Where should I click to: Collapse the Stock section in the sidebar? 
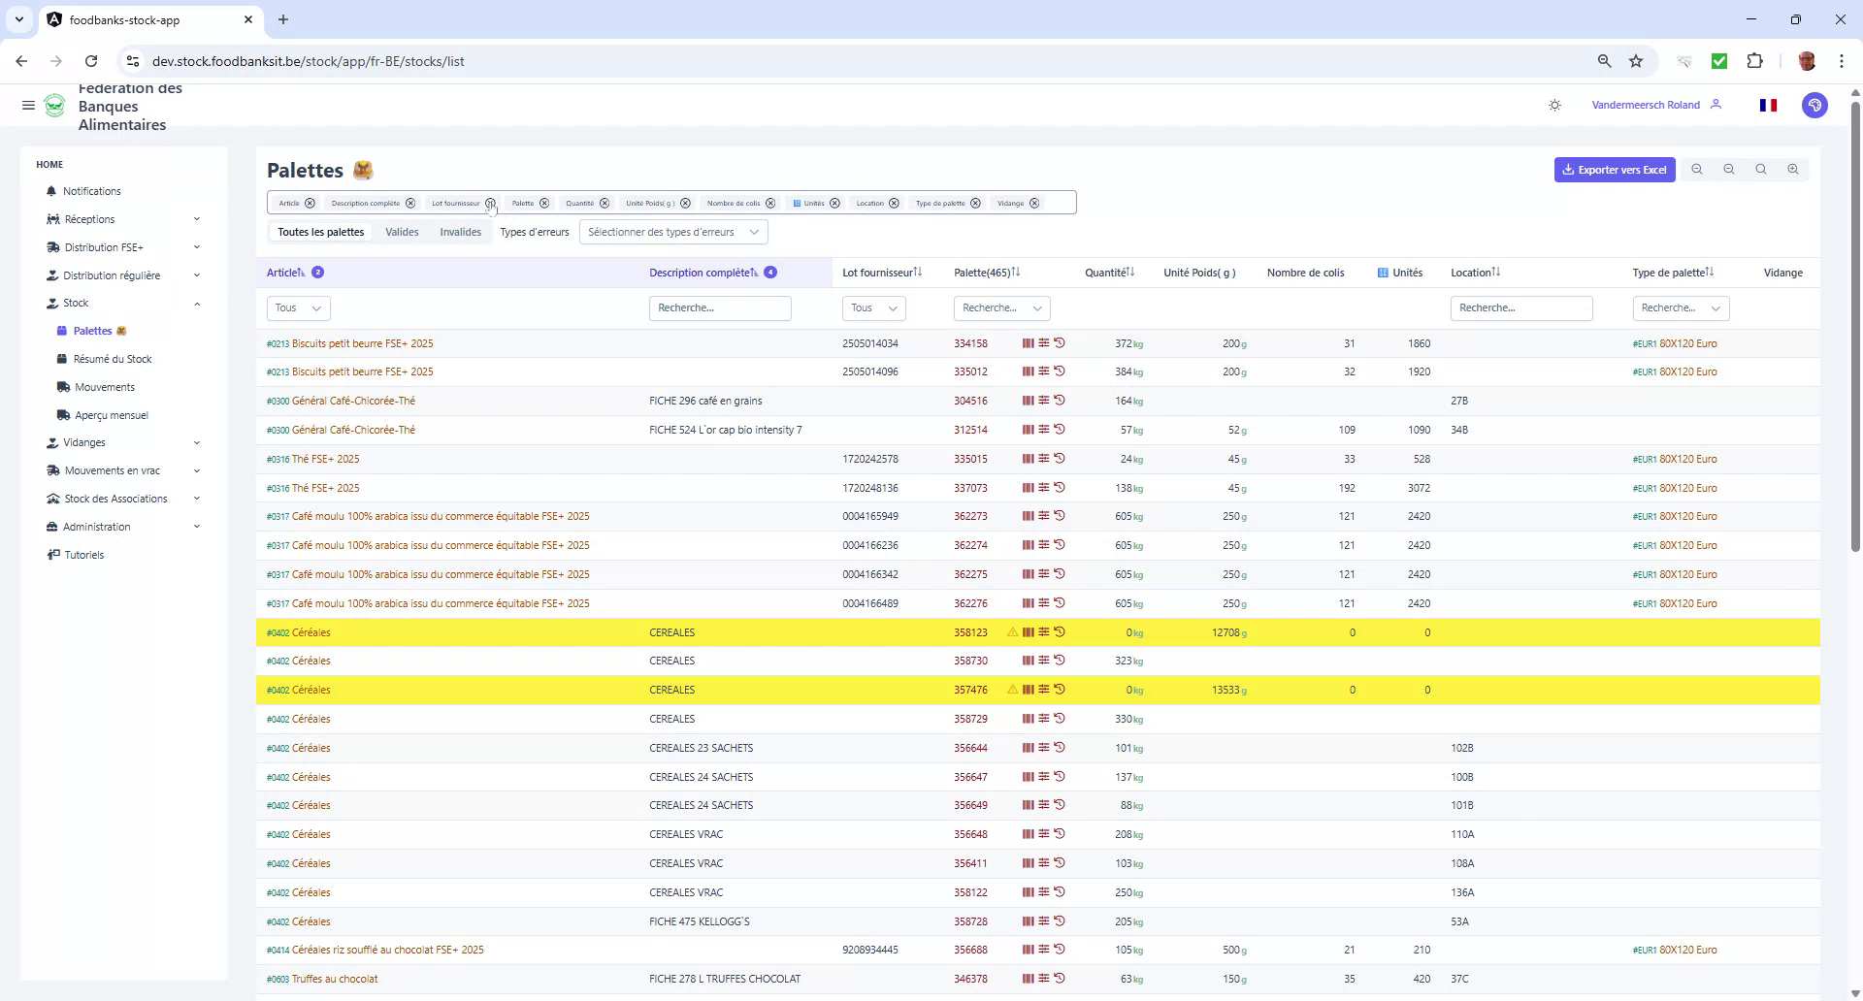pos(197,303)
